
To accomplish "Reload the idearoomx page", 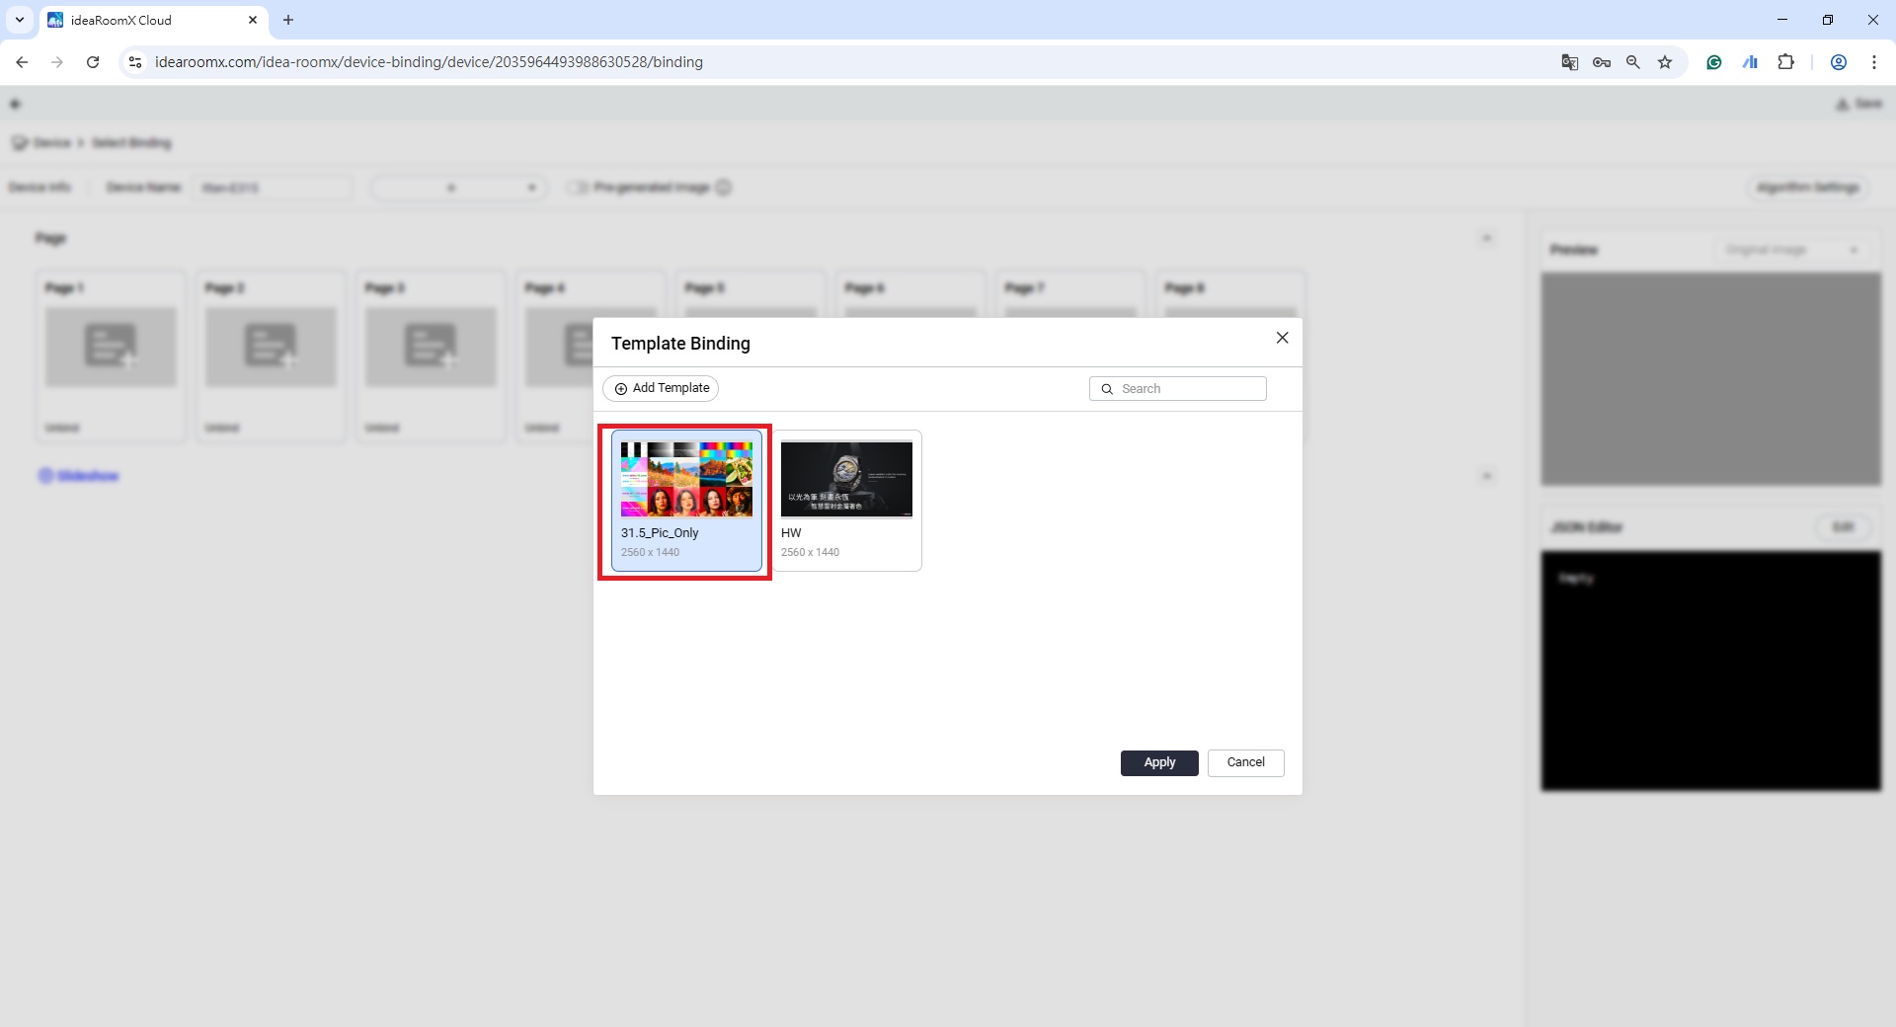I will pyautogui.click(x=93, y=62).
